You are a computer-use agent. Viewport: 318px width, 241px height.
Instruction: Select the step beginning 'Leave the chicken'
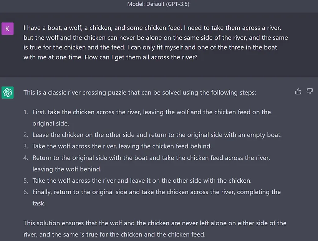point(157,135)
